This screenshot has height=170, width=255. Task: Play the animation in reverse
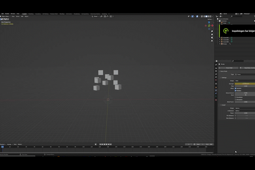[x=104, y=144]
